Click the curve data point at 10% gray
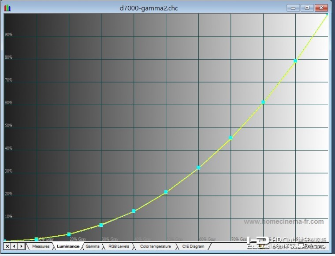 [37, 239]
